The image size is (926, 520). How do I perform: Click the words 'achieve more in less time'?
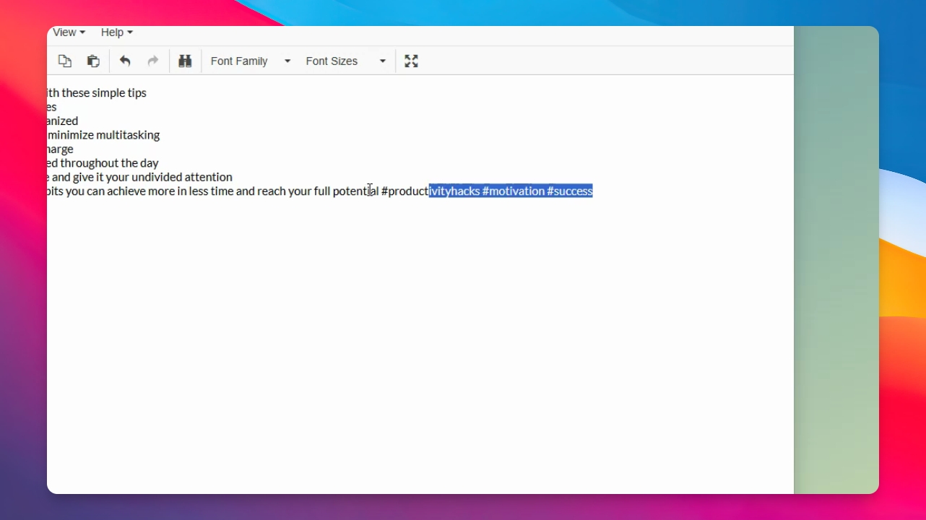pos(170,191)
